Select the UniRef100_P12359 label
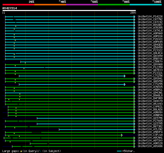 [x=150, y=67]
